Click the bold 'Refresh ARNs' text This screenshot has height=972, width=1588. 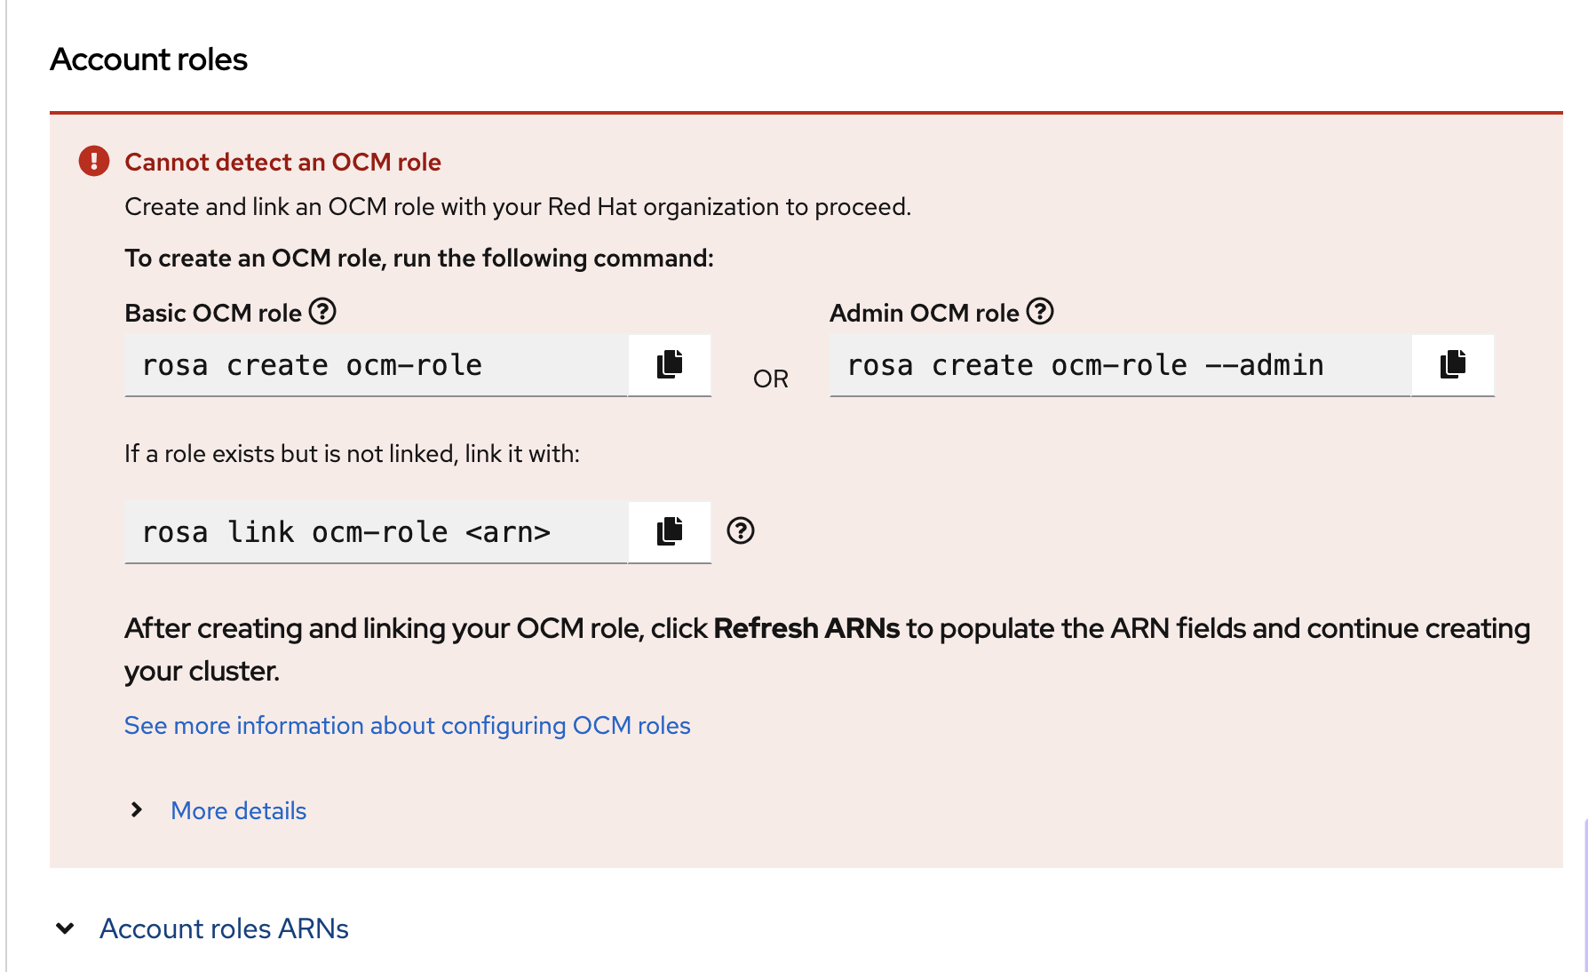pos(806,628)
